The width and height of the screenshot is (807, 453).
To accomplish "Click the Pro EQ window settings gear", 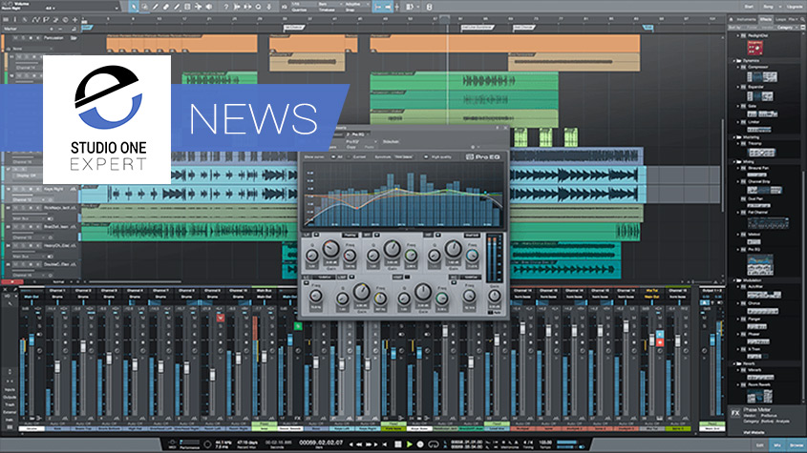I will pos(473,147).
